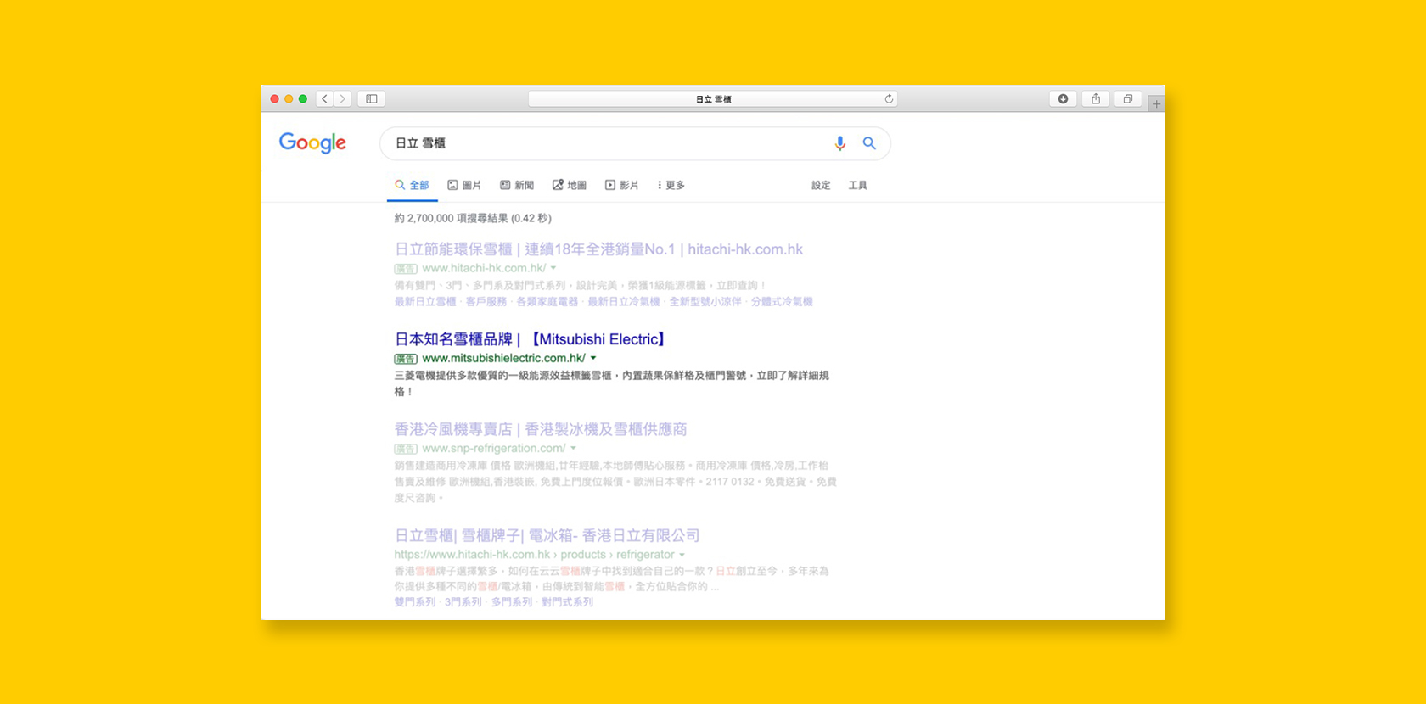Click the 廣告 badge beside www.mitsubishielectric.com.hk

(406, 359)
